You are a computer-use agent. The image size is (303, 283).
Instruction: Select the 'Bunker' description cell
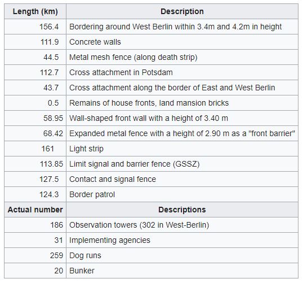[x=182, y=271]
